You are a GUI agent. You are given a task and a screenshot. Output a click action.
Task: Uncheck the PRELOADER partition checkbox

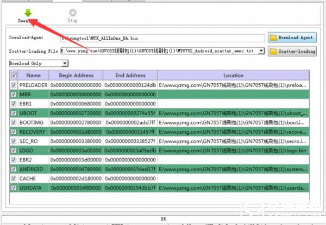point(14,85)
